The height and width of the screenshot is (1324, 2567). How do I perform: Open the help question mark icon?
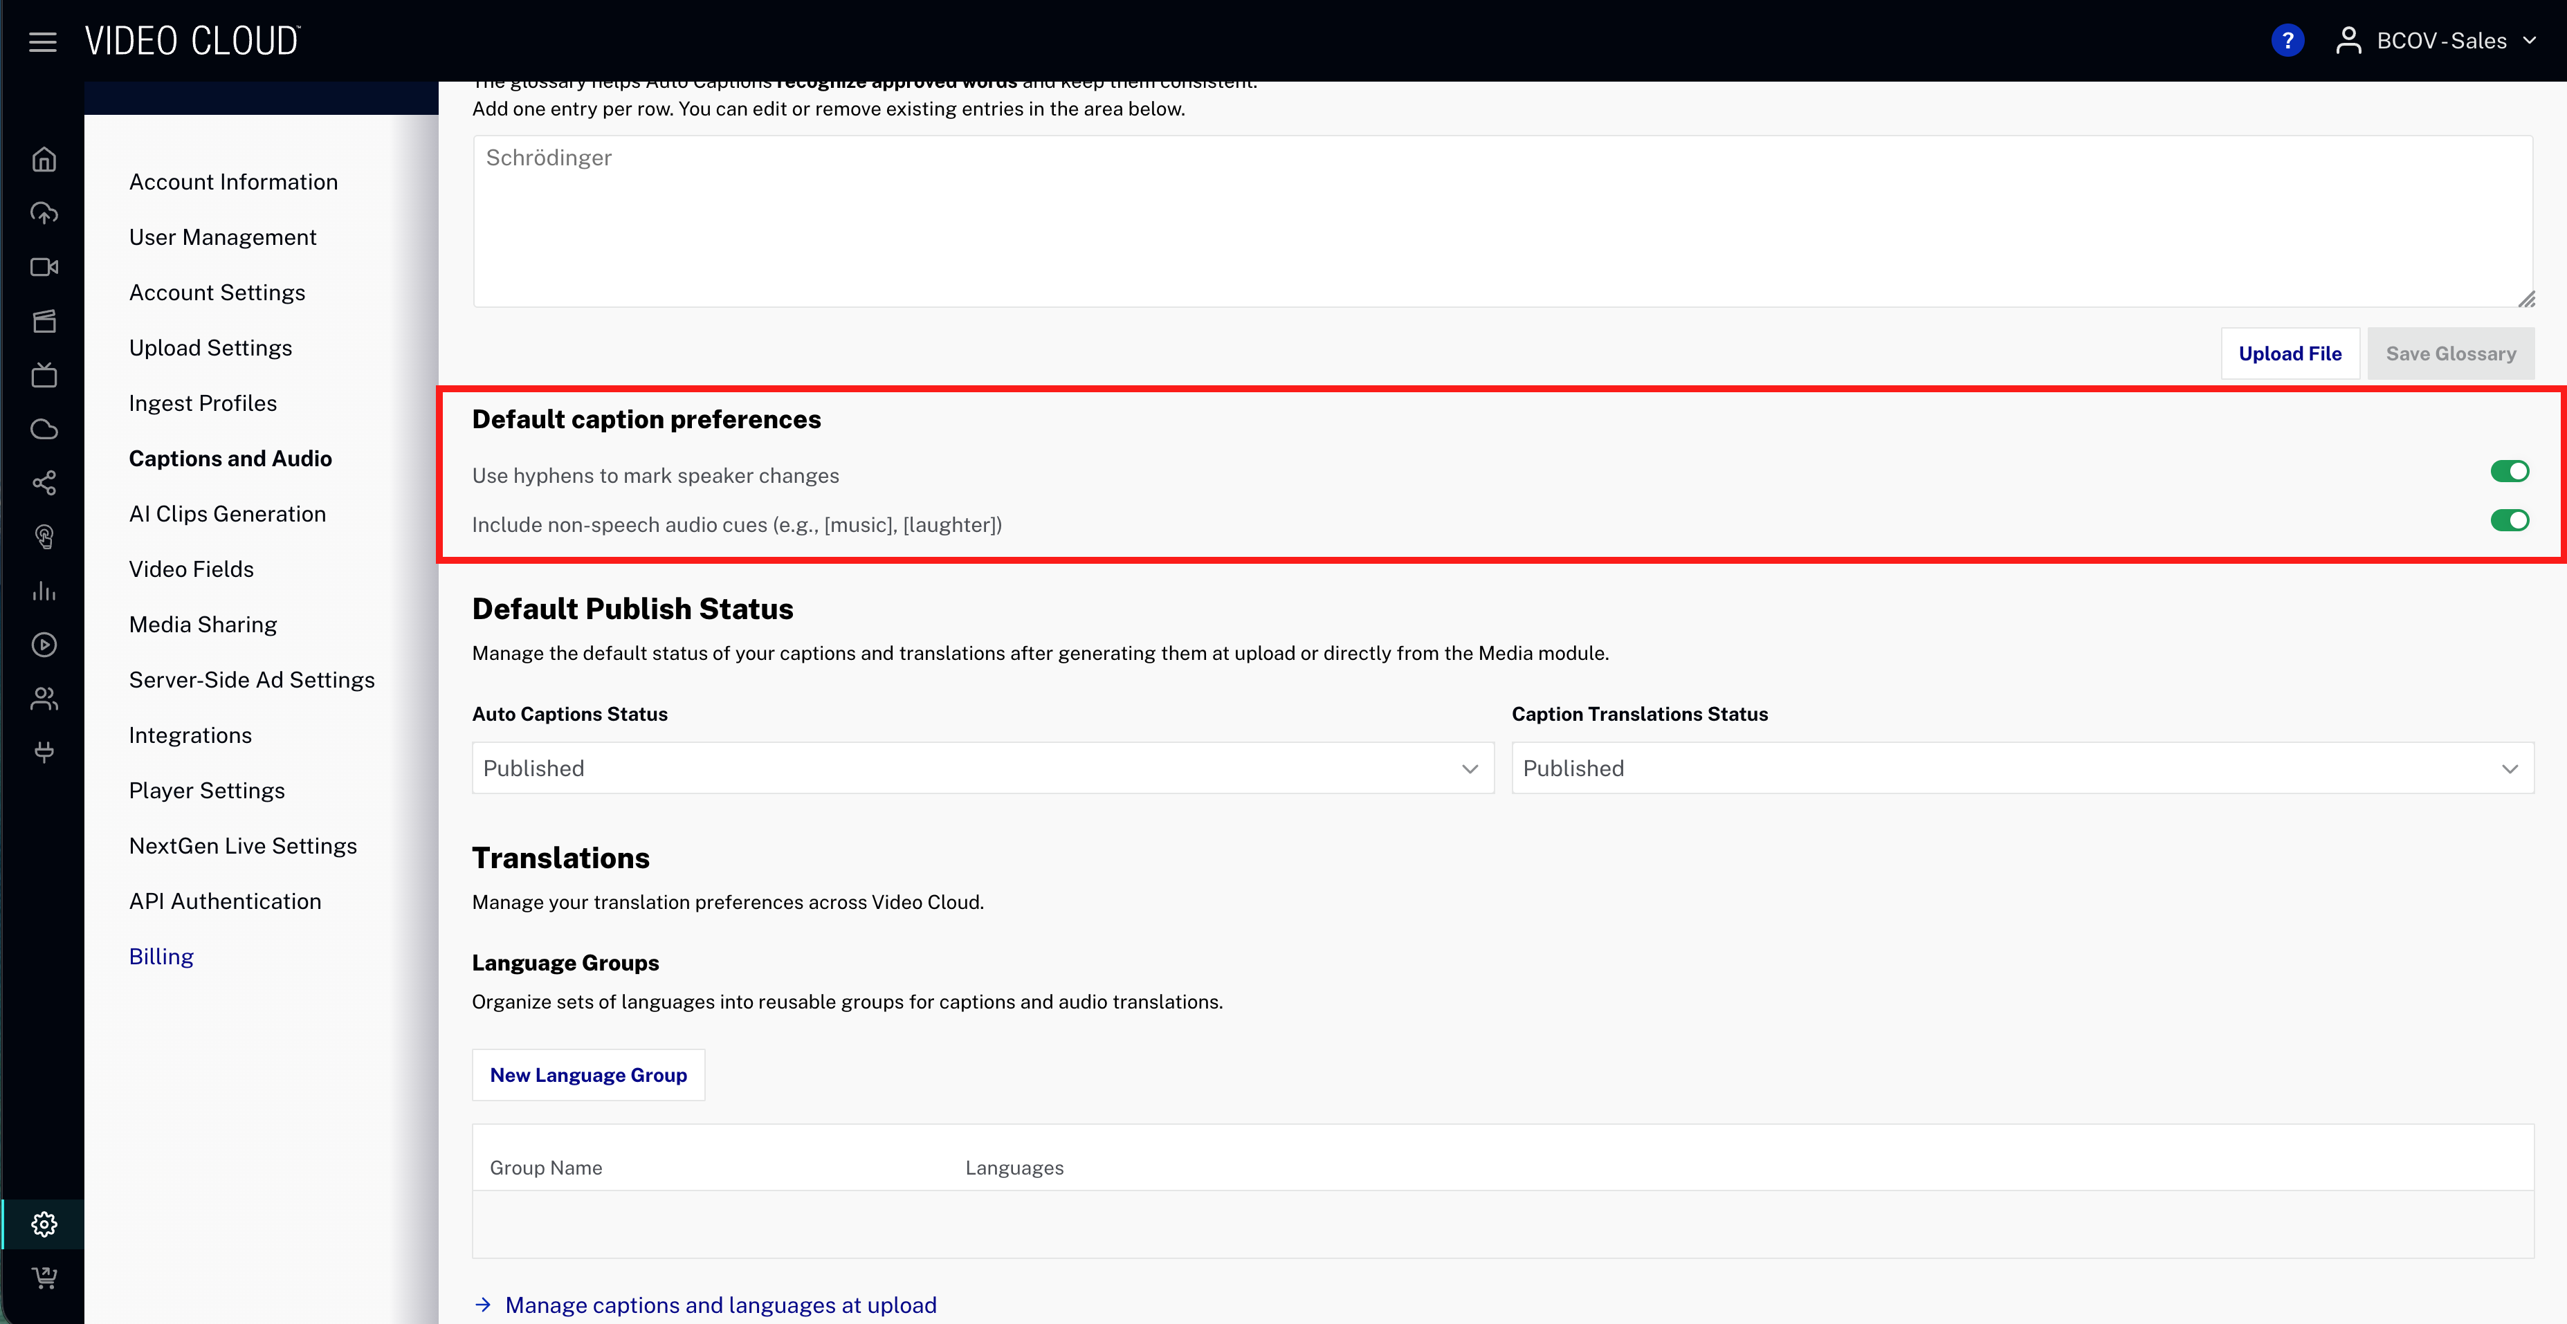[2287, 40]
